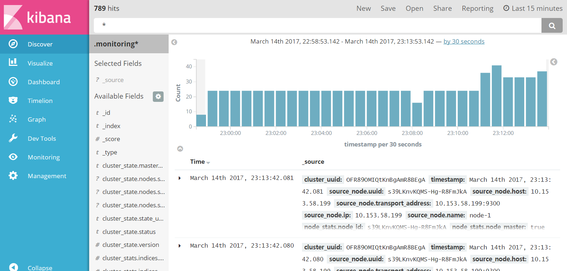
Task: Click the Reporting menu item
Action: tap(477, 8)
